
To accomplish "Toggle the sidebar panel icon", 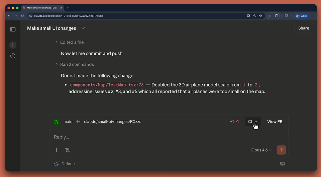I will pos(13,29).
